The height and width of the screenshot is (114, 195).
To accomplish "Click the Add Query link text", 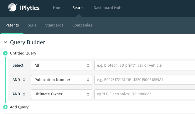I will tap(19, 107).
